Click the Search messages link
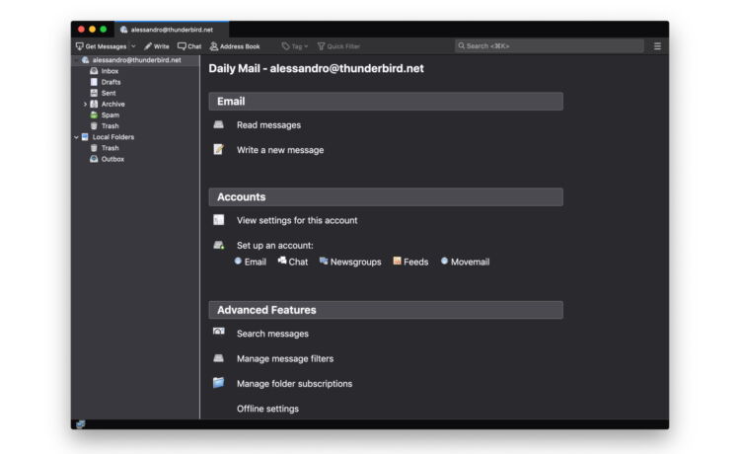The height and width of the screenshot is (454, 740). pos(272,334)
